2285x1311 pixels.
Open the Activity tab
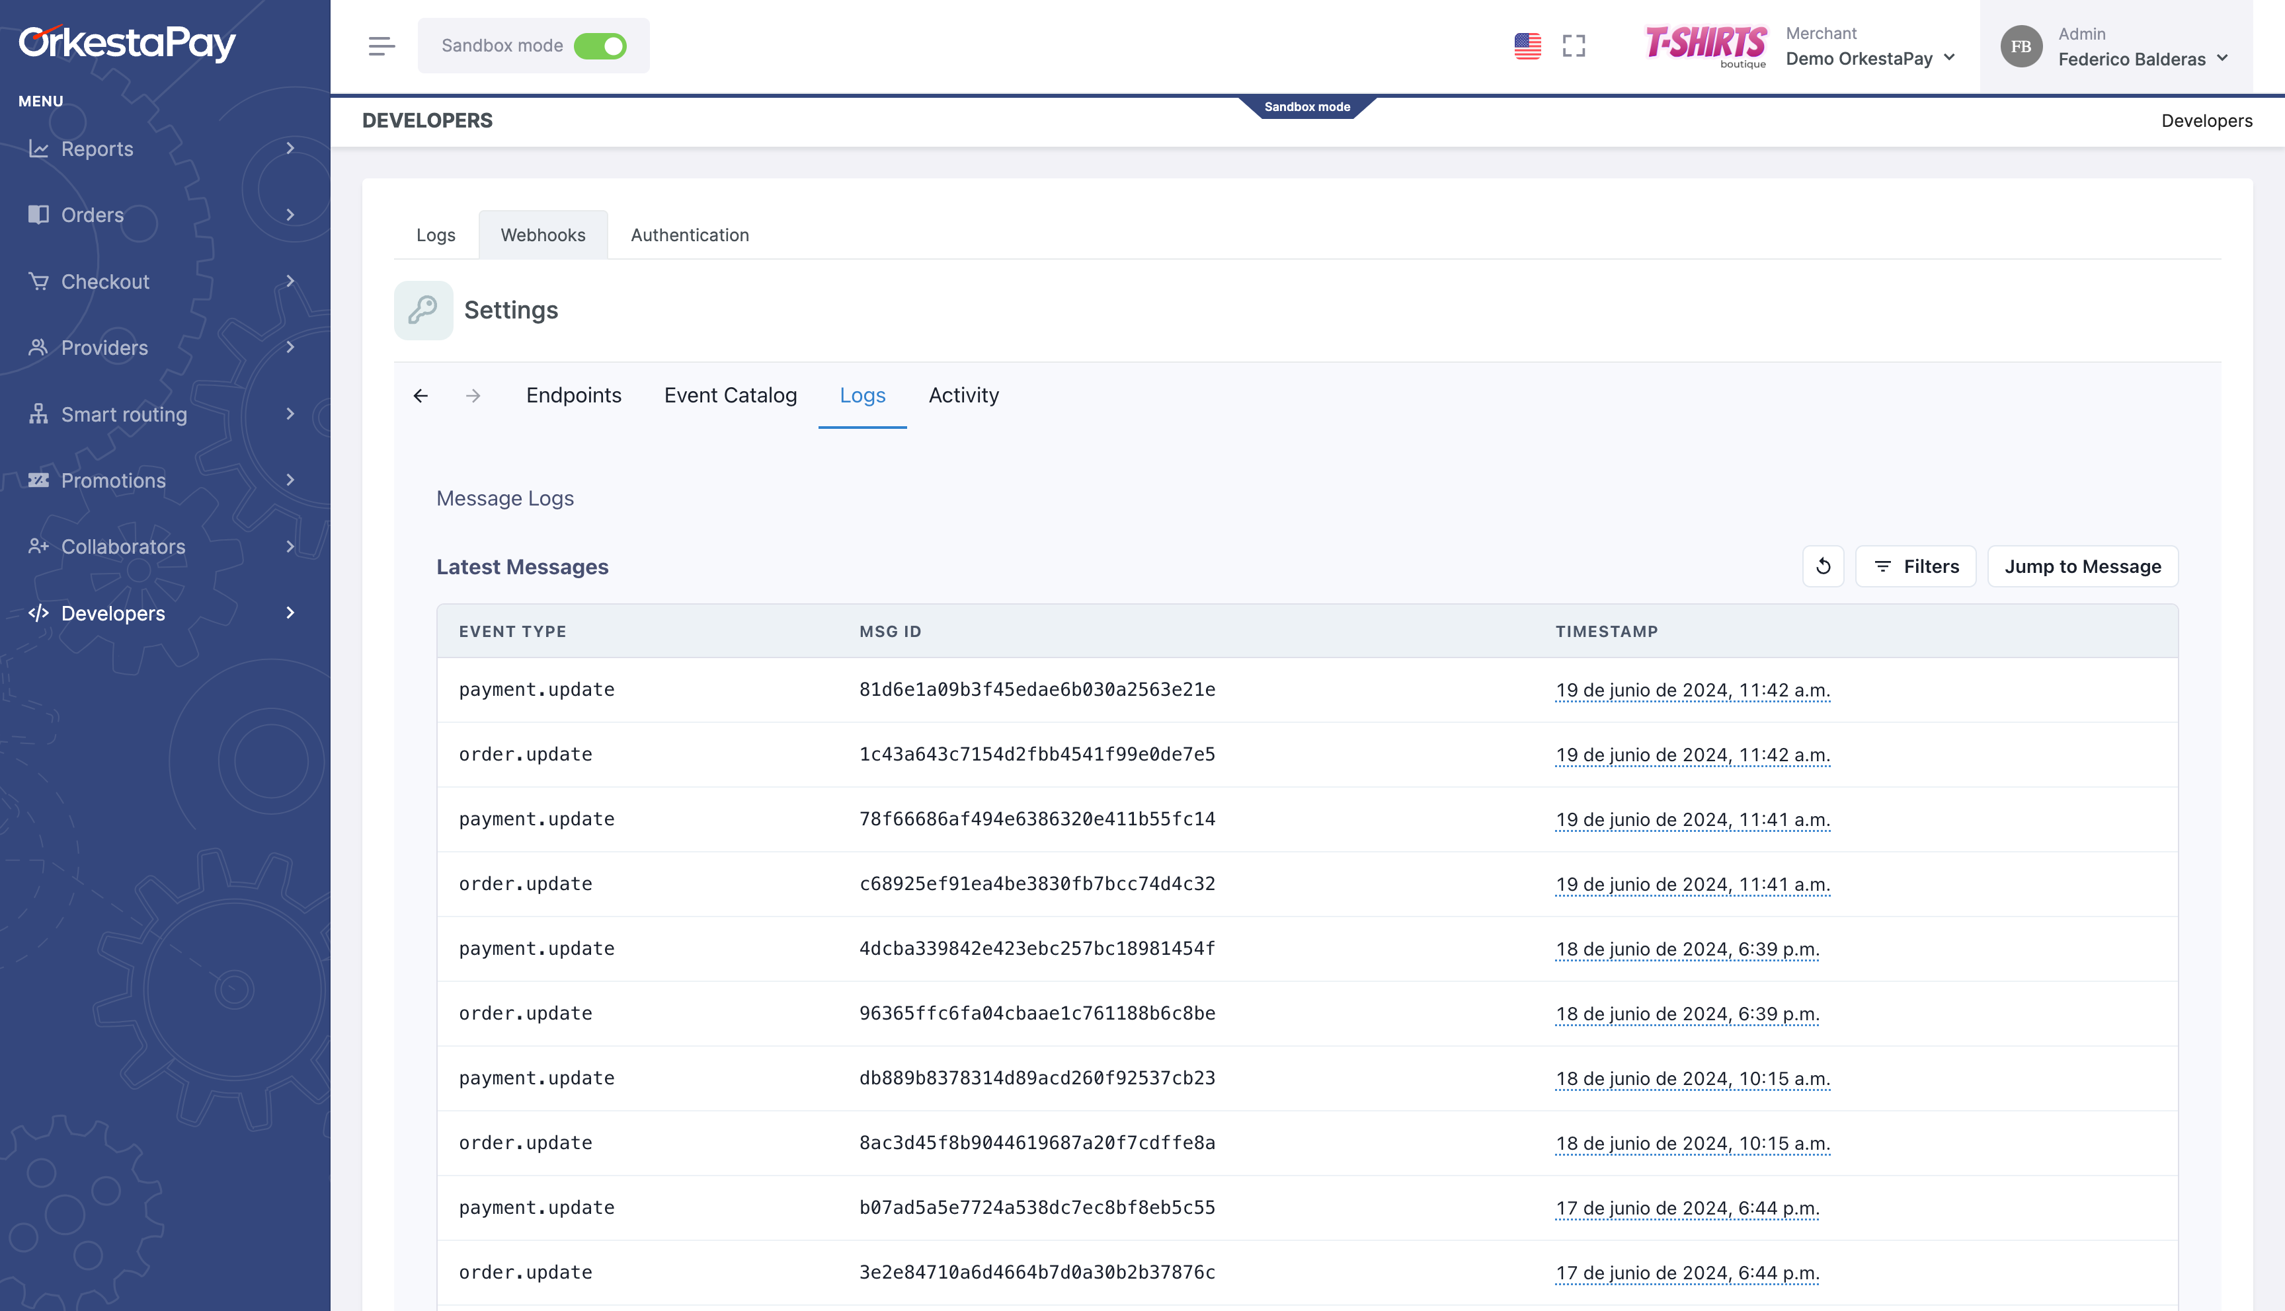click(964, 395)
